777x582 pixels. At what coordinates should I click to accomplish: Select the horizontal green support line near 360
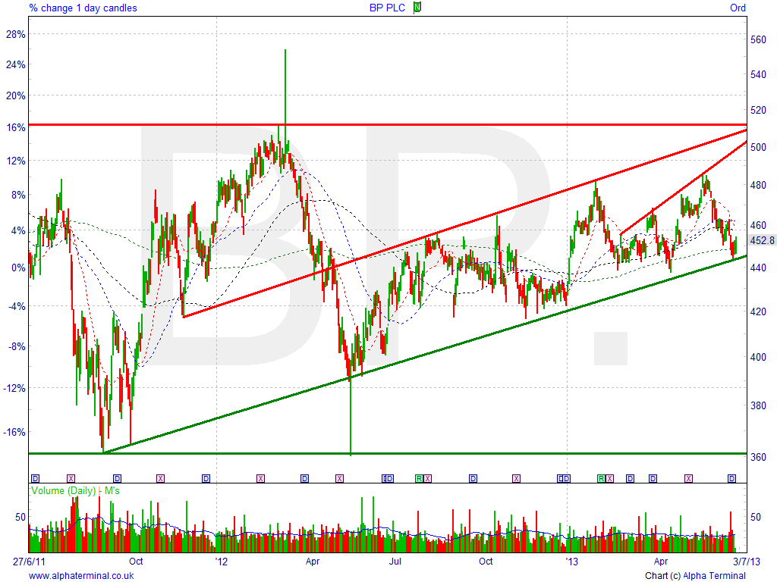click(x=388, y=453)
